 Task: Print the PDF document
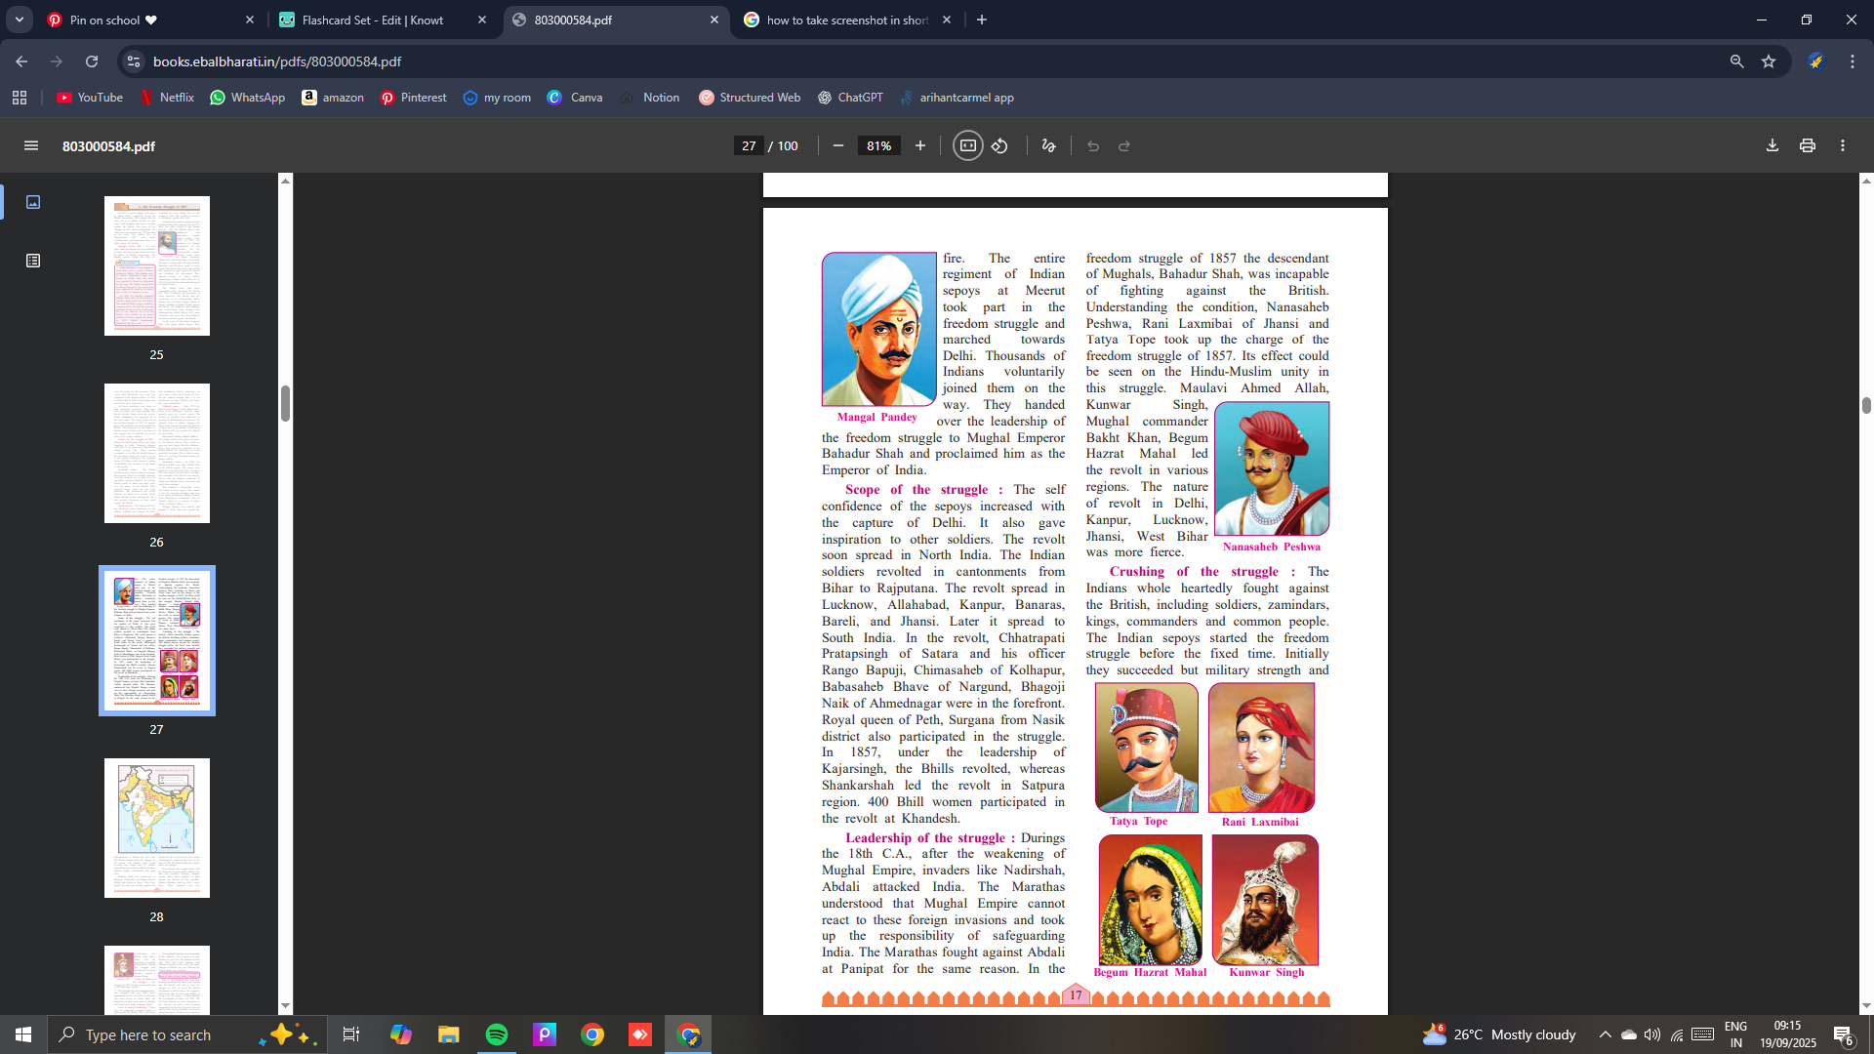[1808, 145]
